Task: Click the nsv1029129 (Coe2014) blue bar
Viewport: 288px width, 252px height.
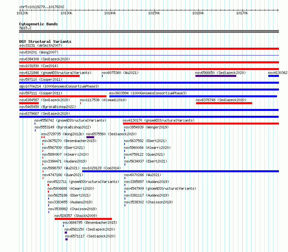Action: 181,171
